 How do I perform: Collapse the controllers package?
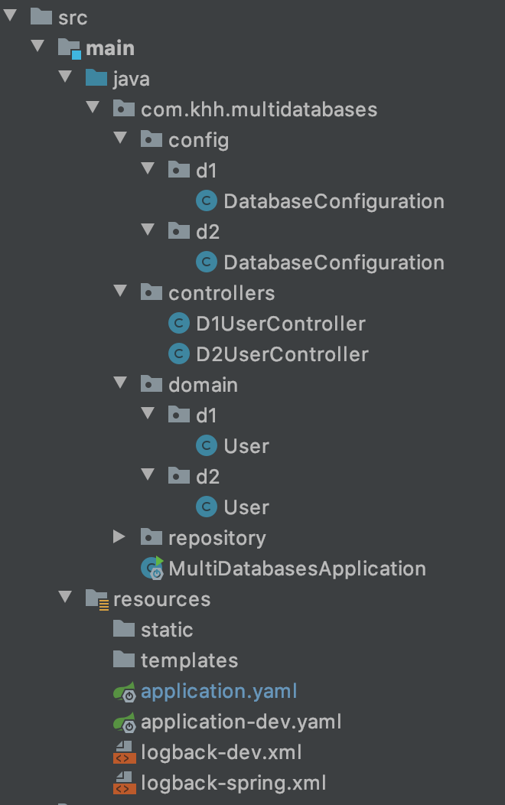pos(120,292)
